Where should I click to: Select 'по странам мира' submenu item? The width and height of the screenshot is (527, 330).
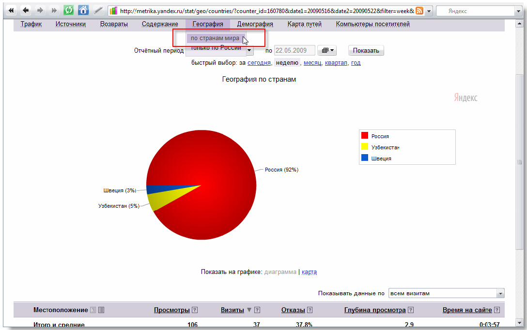coord(215,38)
